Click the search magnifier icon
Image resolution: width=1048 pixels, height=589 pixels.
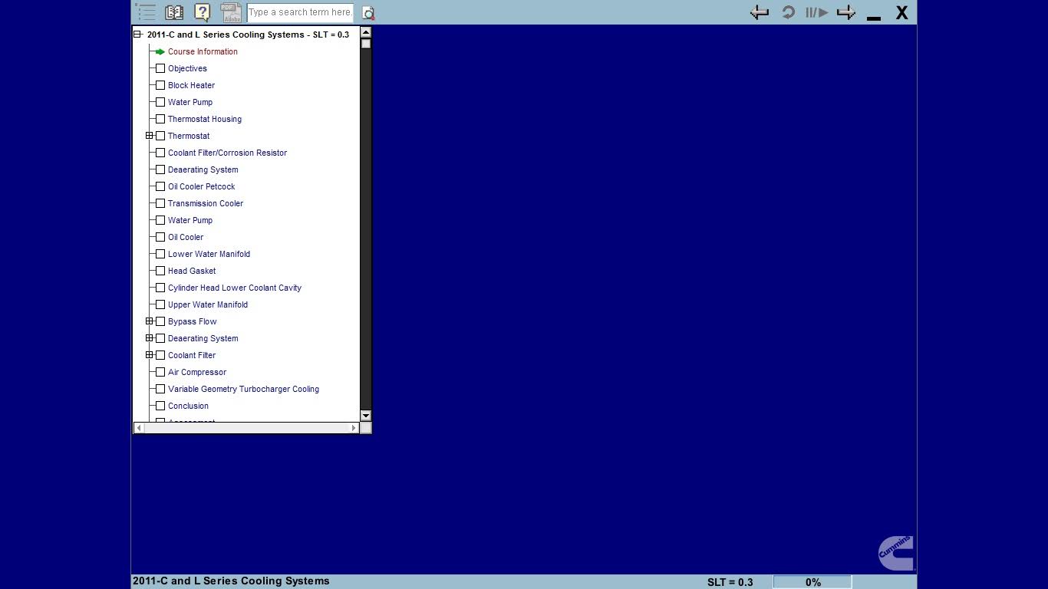[368, 13]
